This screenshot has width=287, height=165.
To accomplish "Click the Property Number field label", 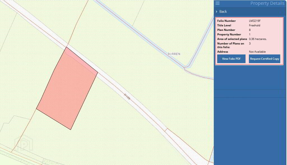I will point(229,35).
